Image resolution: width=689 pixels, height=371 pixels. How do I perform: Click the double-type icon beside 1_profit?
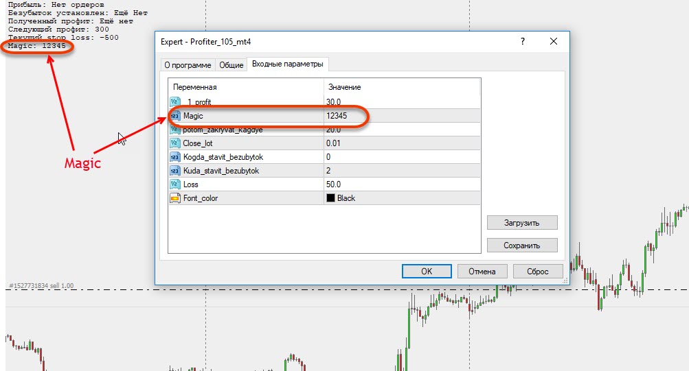(175, 101)
